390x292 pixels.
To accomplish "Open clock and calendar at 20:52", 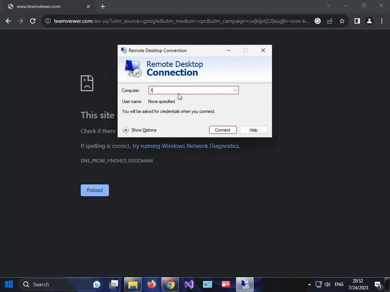I will click(358, 284).
